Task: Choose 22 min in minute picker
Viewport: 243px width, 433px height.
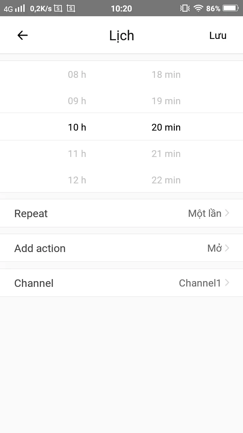Action: 166,180
